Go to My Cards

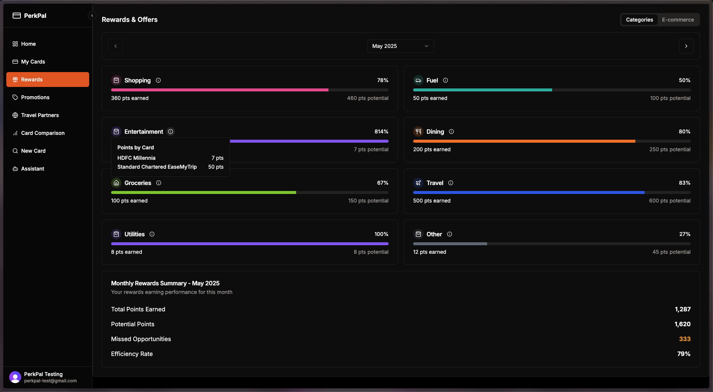(48, 62)
